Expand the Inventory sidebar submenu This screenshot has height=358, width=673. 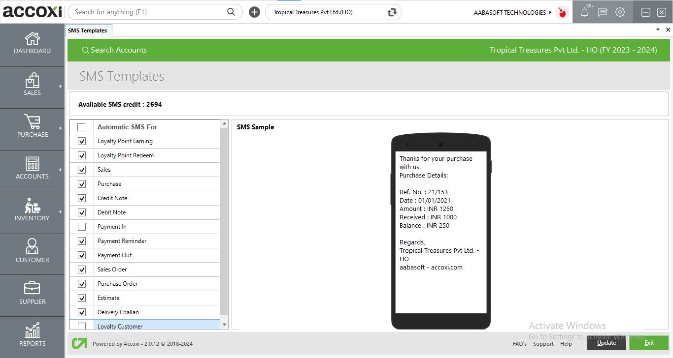(x=61, y=212)
